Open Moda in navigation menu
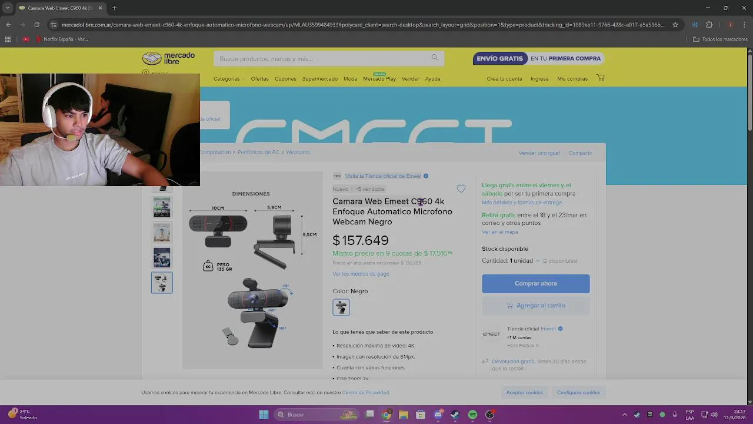The height and width of the screenshot is (424, 753). point(351,79)
